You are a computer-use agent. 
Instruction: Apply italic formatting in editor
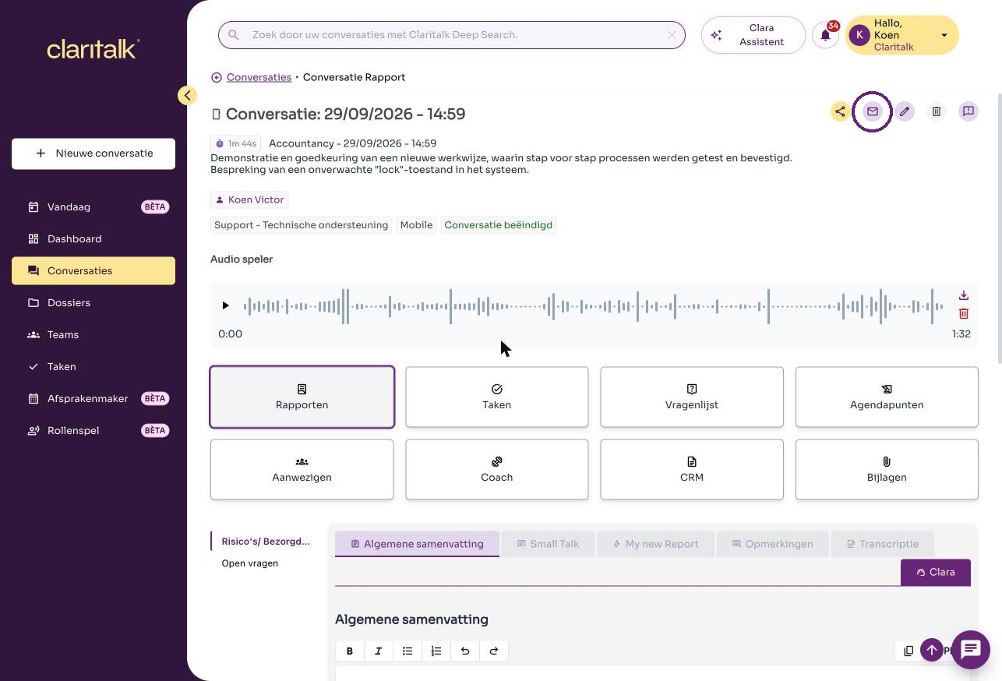[x=379, y=651]
